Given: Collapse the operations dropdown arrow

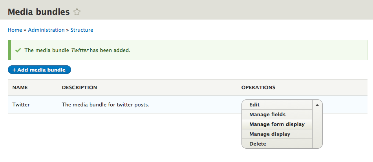Looking at the screenshot, I should (x=317, y=104).
